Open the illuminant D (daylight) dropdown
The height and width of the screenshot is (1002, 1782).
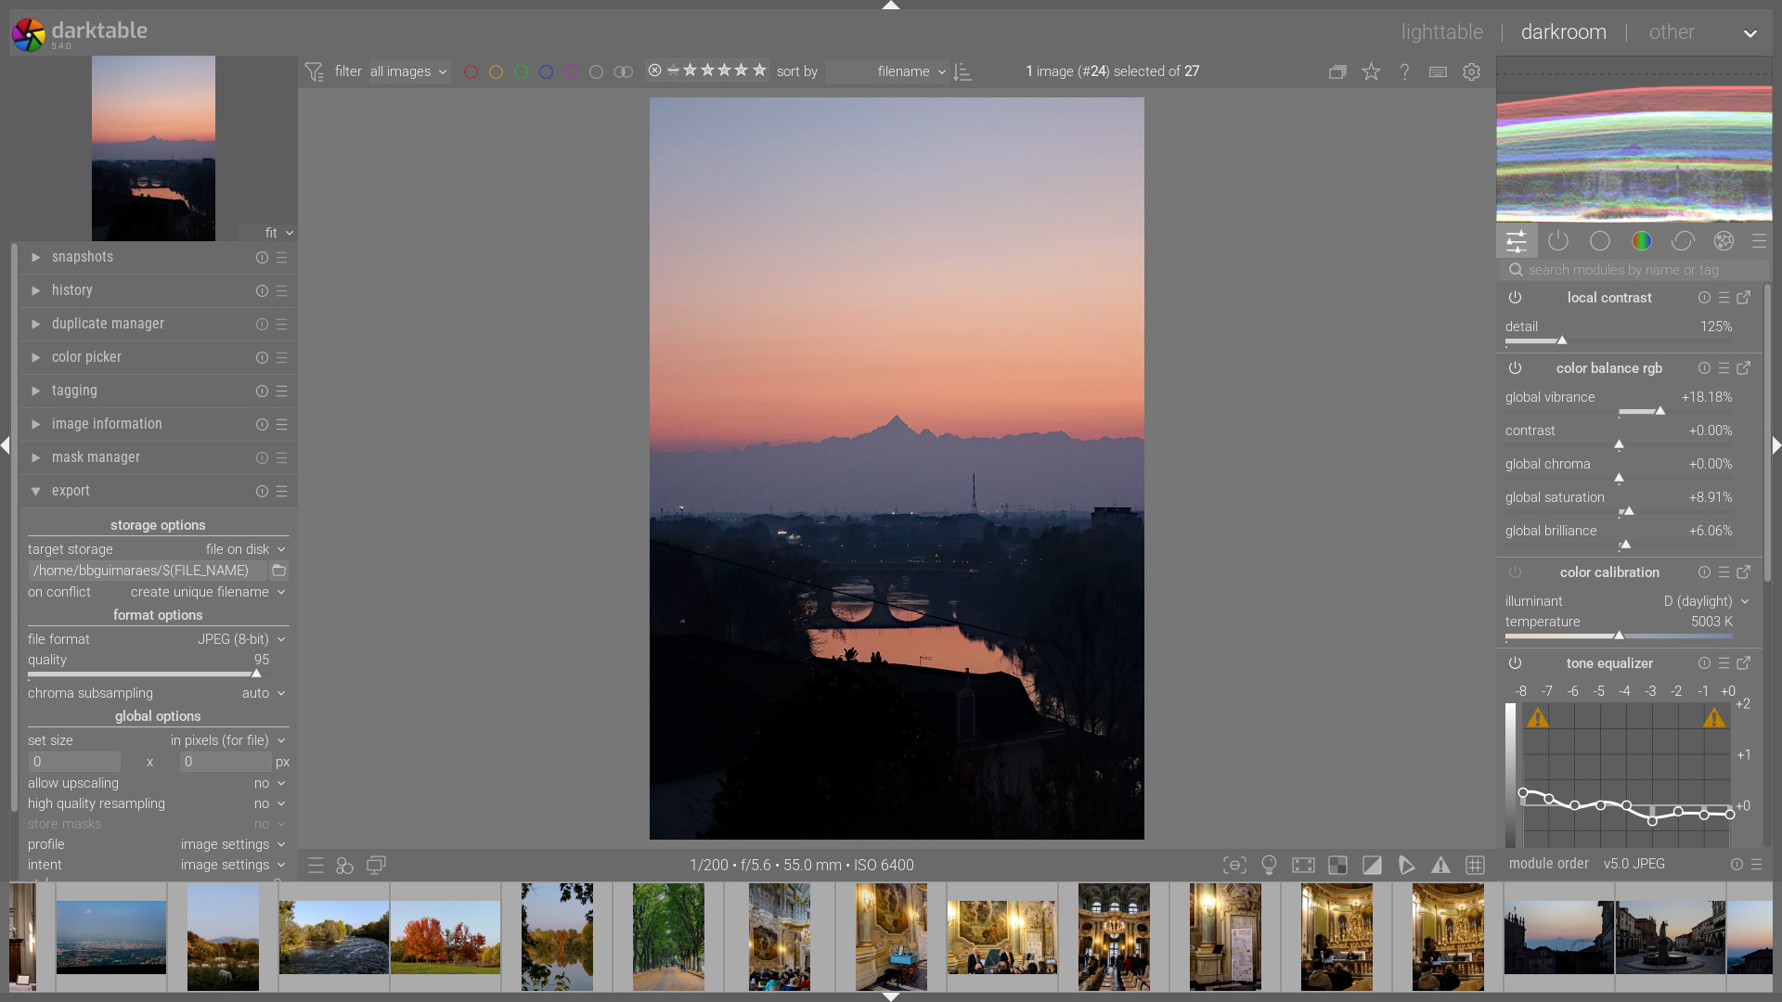point(1706,601)
